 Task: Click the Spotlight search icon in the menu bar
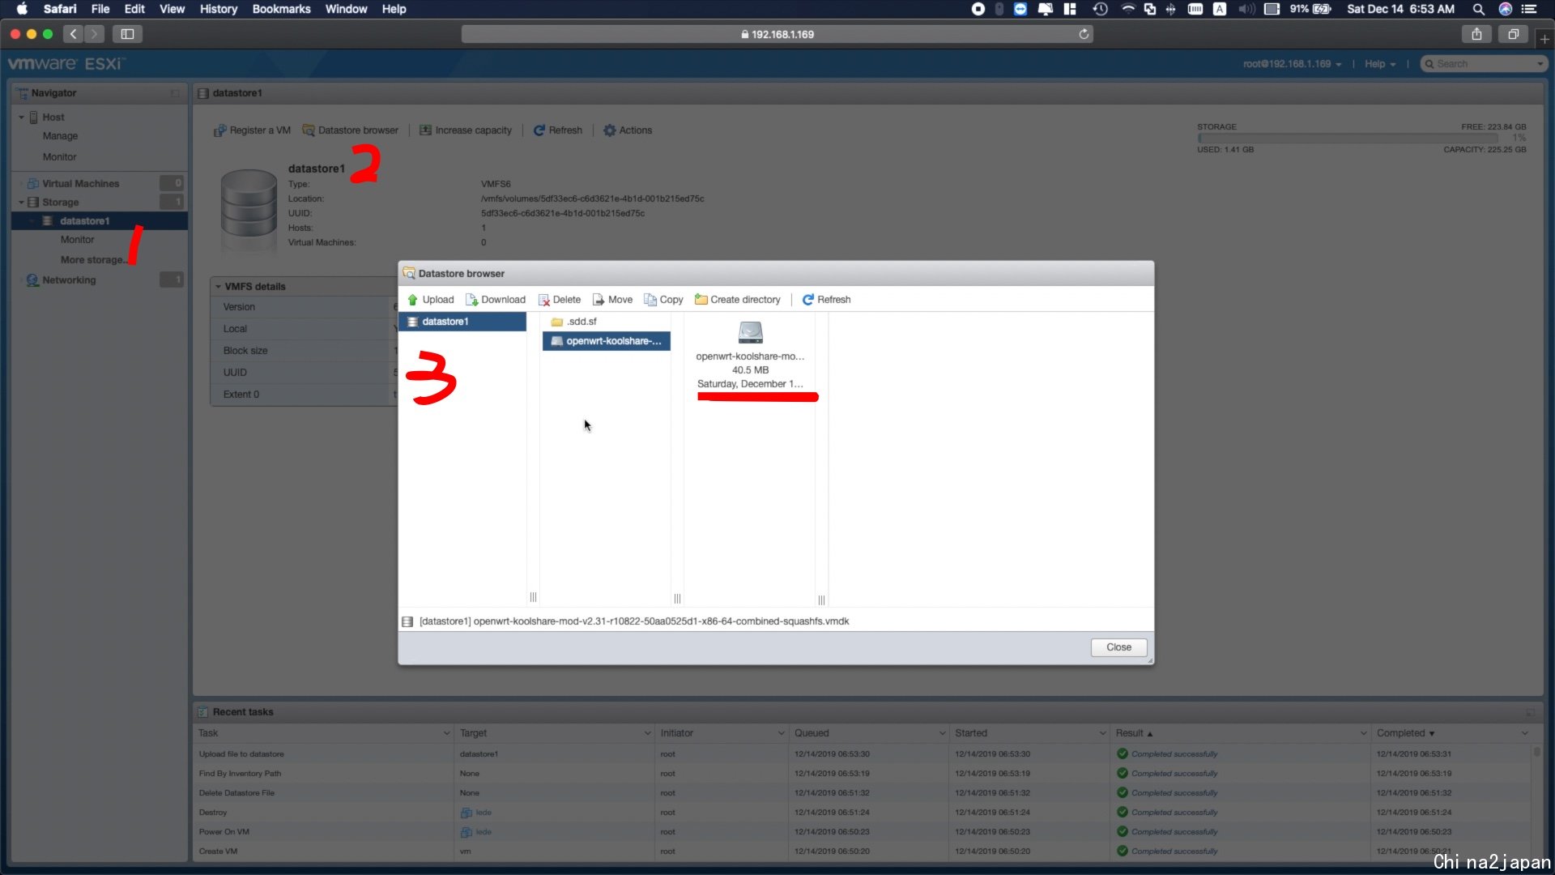pos(1478,9)
